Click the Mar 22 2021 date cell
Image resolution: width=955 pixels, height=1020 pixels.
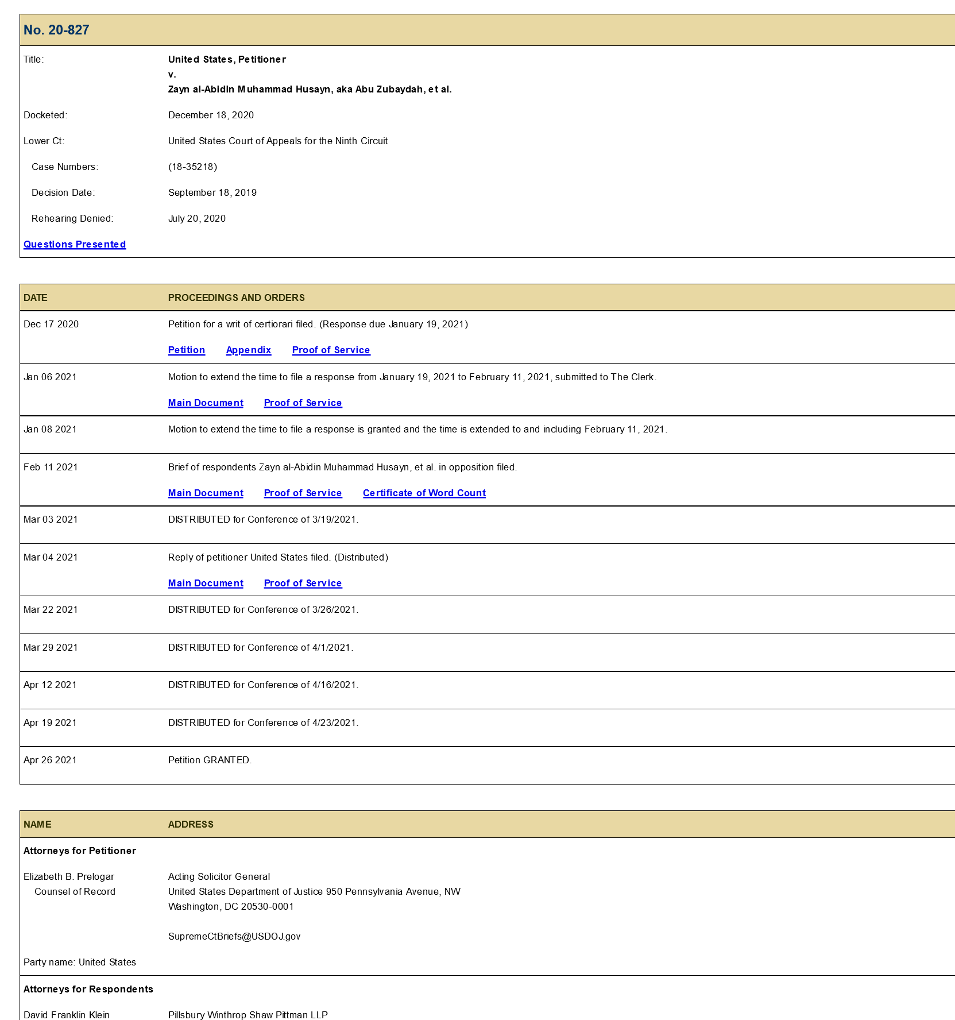[x=51, y=609]
